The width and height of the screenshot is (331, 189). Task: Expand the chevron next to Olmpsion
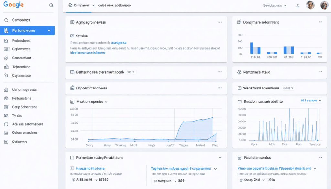(93, 5)
